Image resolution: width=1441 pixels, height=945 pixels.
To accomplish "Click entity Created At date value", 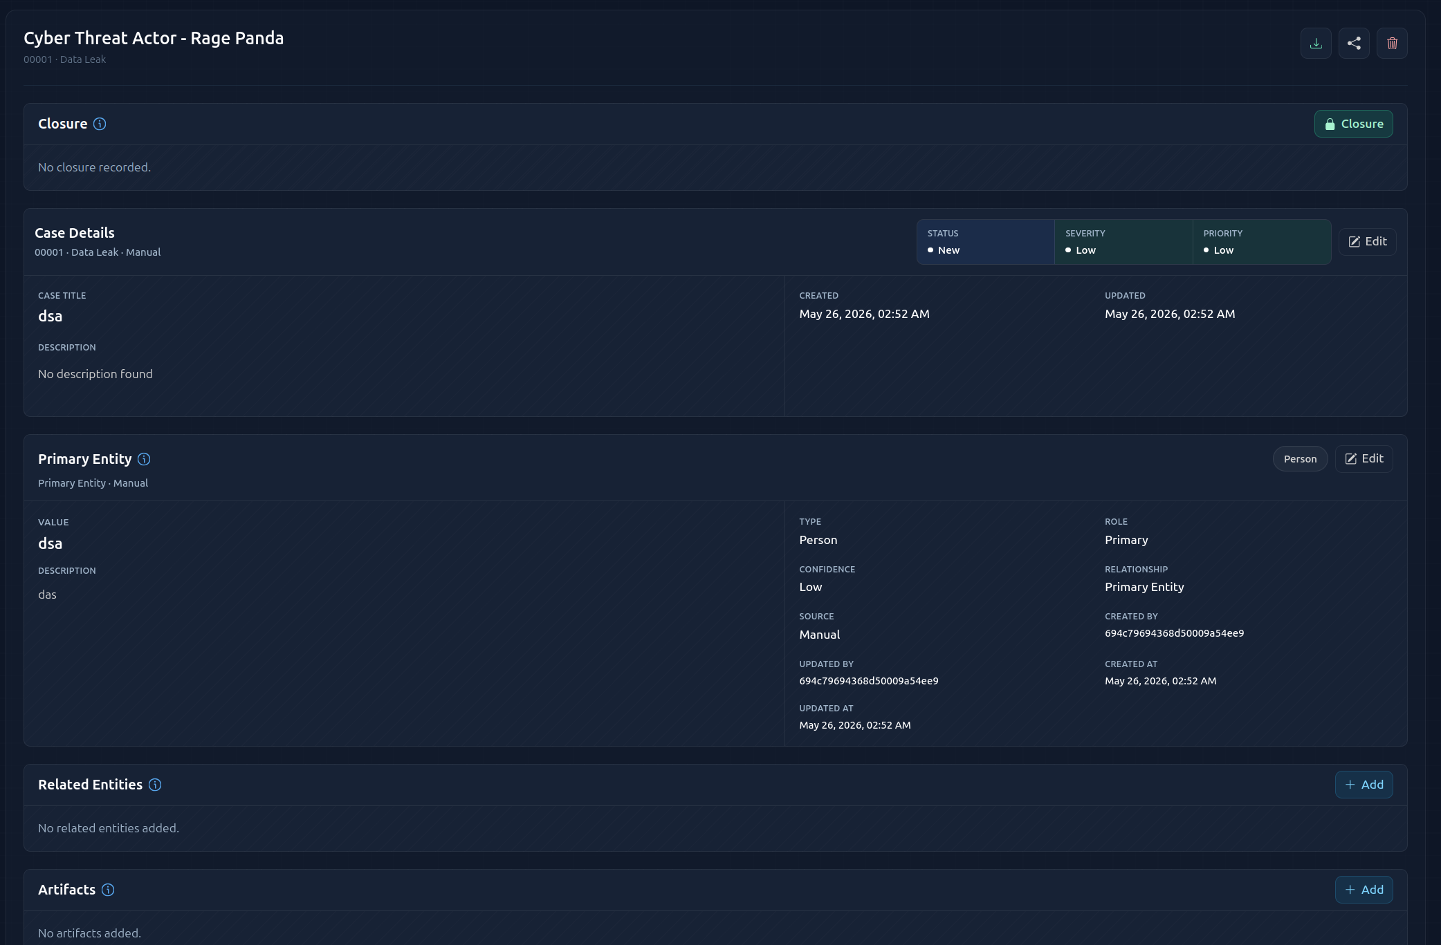I will 1160,681.
